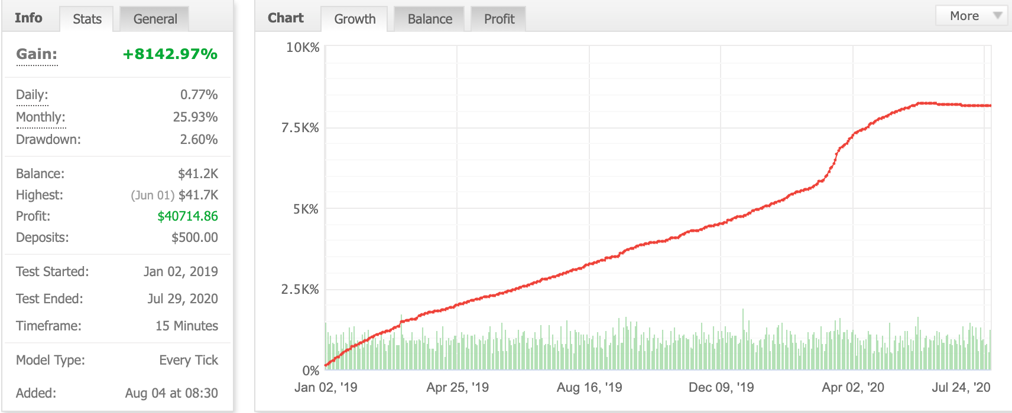Open the Profit chart tab
This screenshot has height=413, width=1012.
499,19
